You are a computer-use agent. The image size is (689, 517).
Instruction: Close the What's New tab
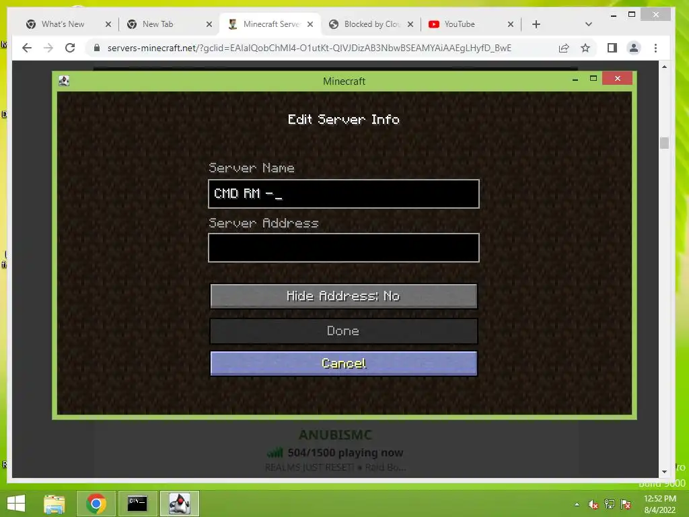108,24
